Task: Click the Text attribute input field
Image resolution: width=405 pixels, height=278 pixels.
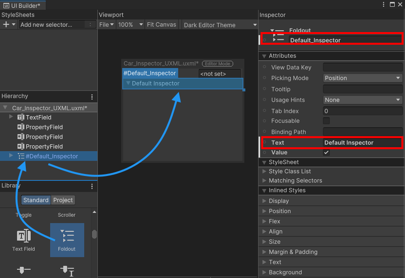Action: 362,143
